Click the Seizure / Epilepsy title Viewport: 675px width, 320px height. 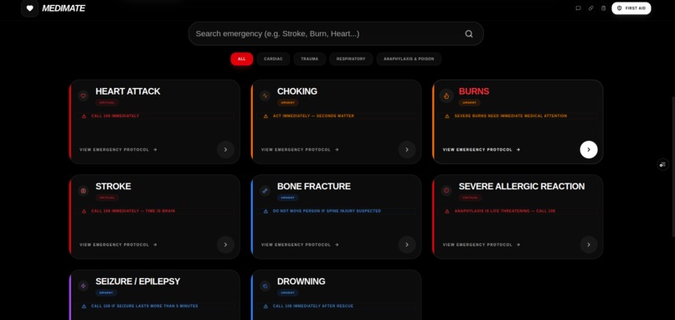coord(137,281)
